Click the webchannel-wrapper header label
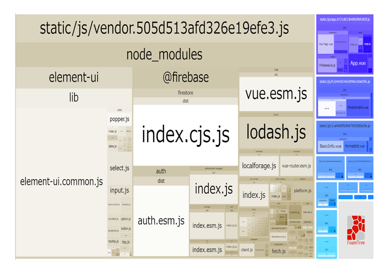This screenshot has height=273, width=387. coord(214,168)
